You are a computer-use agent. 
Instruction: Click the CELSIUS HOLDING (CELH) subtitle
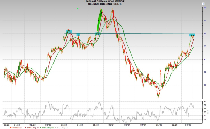(x=105, y=4)
